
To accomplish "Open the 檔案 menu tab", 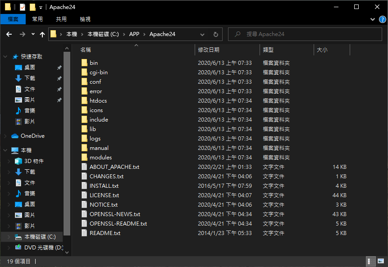I will click(13, 19).
